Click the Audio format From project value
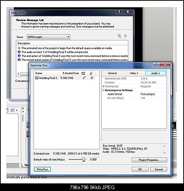 point(148,94)
